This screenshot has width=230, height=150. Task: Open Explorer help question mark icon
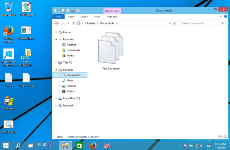226,16
